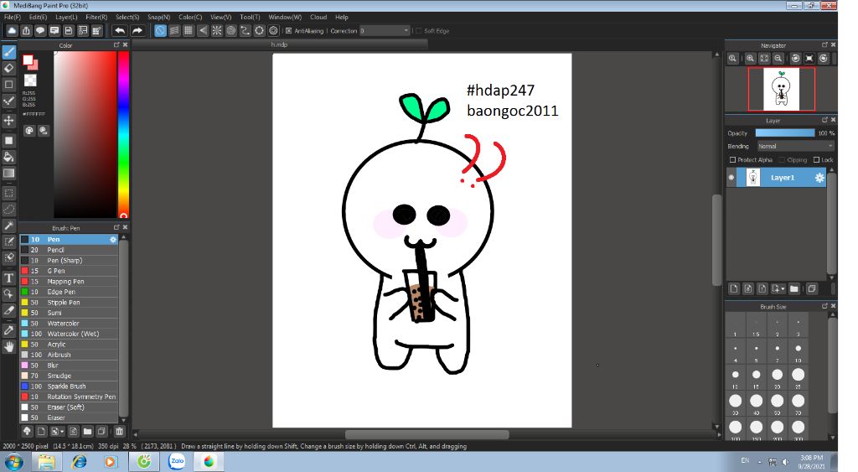Add a new layer with the page icon
Viewport: 858px width, 472px height.
(x=734, y=288)
